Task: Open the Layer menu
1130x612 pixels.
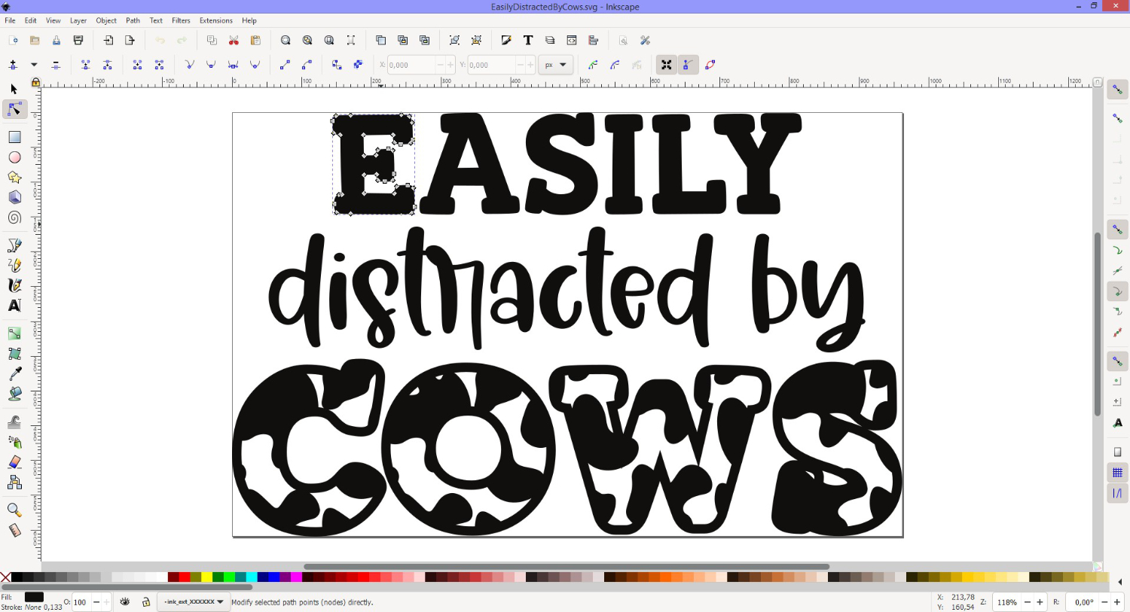Action: 78,20
